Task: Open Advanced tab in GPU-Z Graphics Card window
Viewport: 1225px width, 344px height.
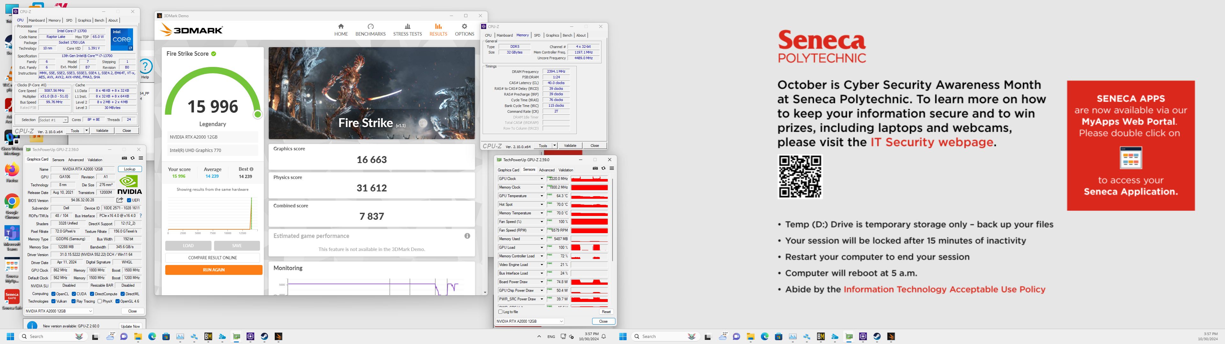Action: (x=76, y=160)
